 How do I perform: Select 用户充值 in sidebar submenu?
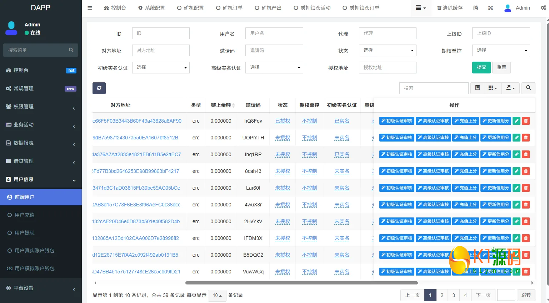41,215
